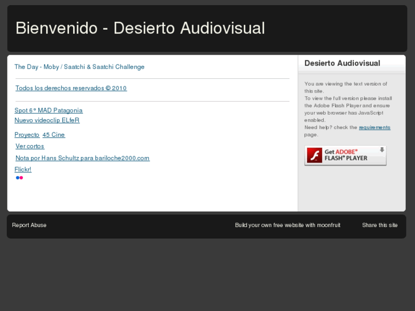Open the Ver cortos link

click(30, 146)
